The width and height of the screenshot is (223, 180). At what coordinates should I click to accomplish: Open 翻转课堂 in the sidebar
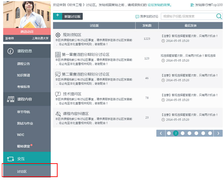23,146
